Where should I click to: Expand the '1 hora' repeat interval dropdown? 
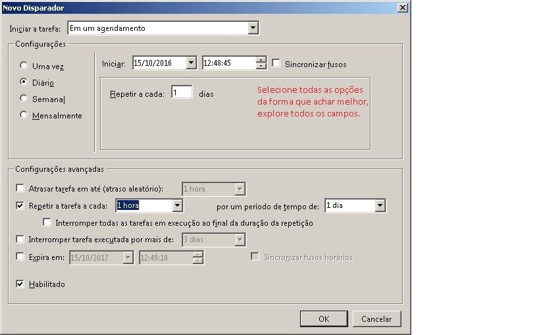coord(178,206)
